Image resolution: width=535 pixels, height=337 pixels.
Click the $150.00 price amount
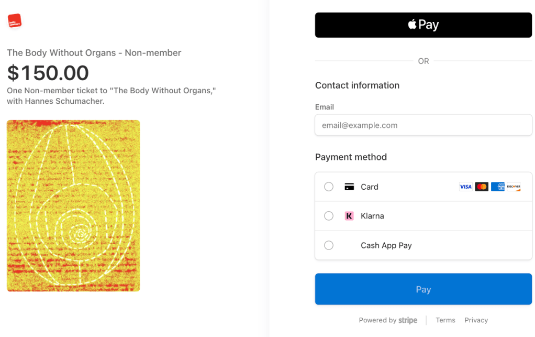(48, 73)
